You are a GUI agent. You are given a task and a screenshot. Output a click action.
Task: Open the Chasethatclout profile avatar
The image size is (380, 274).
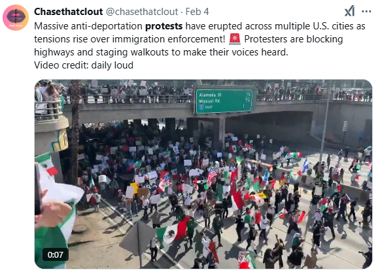(x=16, y=18)
